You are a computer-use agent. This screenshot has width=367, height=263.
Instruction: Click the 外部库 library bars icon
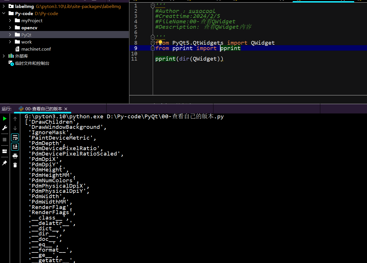pos(11,56)
